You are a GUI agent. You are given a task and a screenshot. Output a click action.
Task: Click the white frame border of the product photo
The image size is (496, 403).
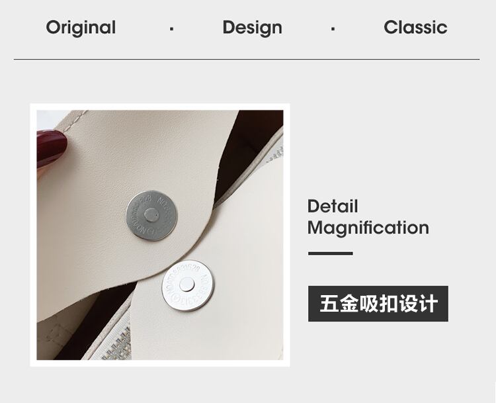click(x=160, y=107)
